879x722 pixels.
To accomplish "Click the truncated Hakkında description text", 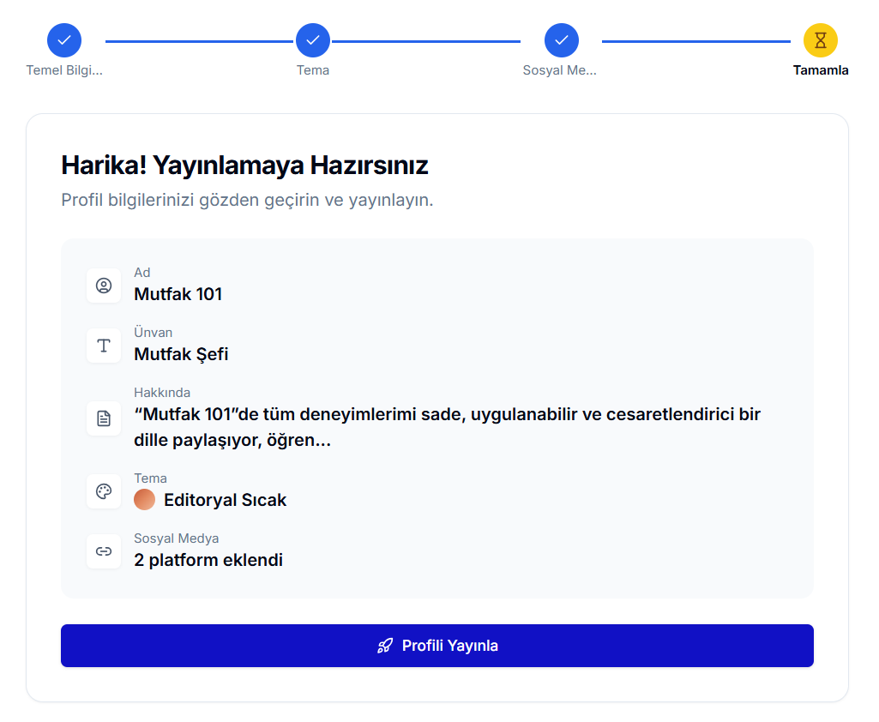I will click(447, 427).
